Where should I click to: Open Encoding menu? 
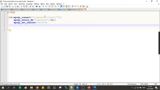pos(22,4)
